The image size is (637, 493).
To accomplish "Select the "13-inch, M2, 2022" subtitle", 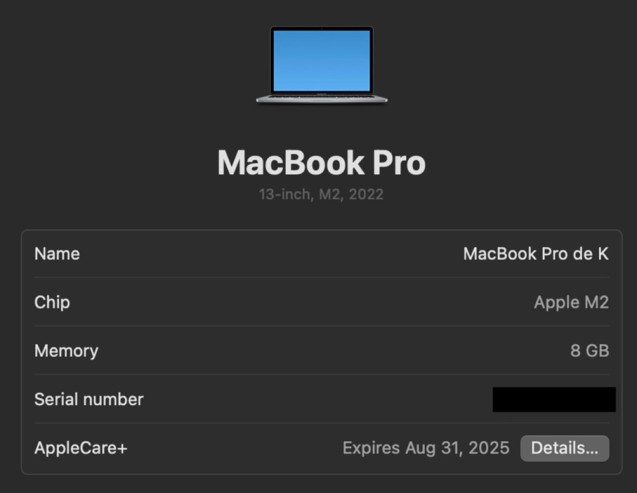I will (321, 194).
